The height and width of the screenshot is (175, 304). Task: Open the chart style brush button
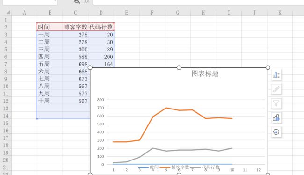(276, 89)
